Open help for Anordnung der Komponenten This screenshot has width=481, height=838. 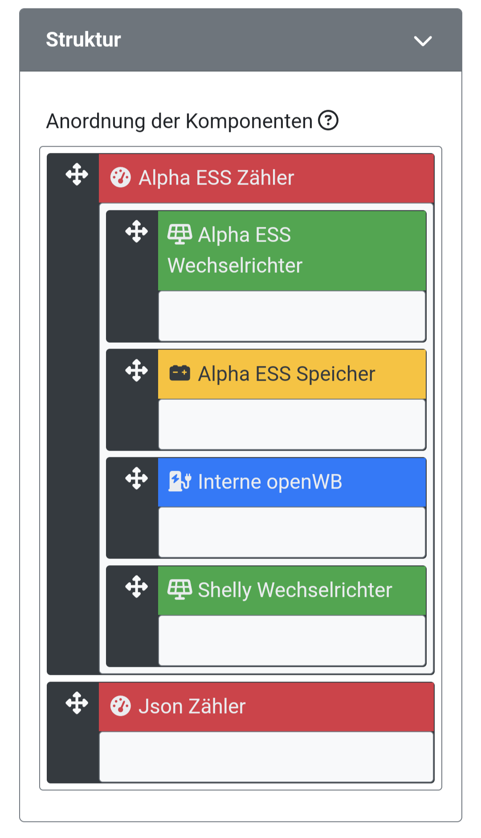(328, 121)
